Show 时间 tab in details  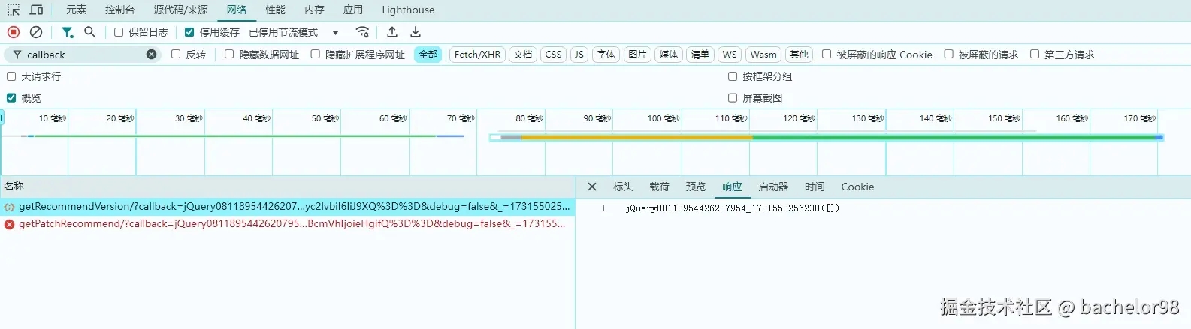click(x=815, y=187)
